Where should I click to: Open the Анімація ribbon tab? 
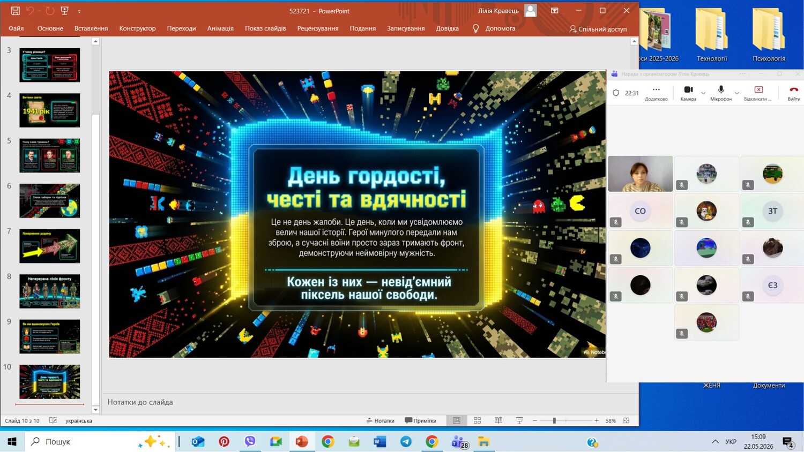click(220, 28)
